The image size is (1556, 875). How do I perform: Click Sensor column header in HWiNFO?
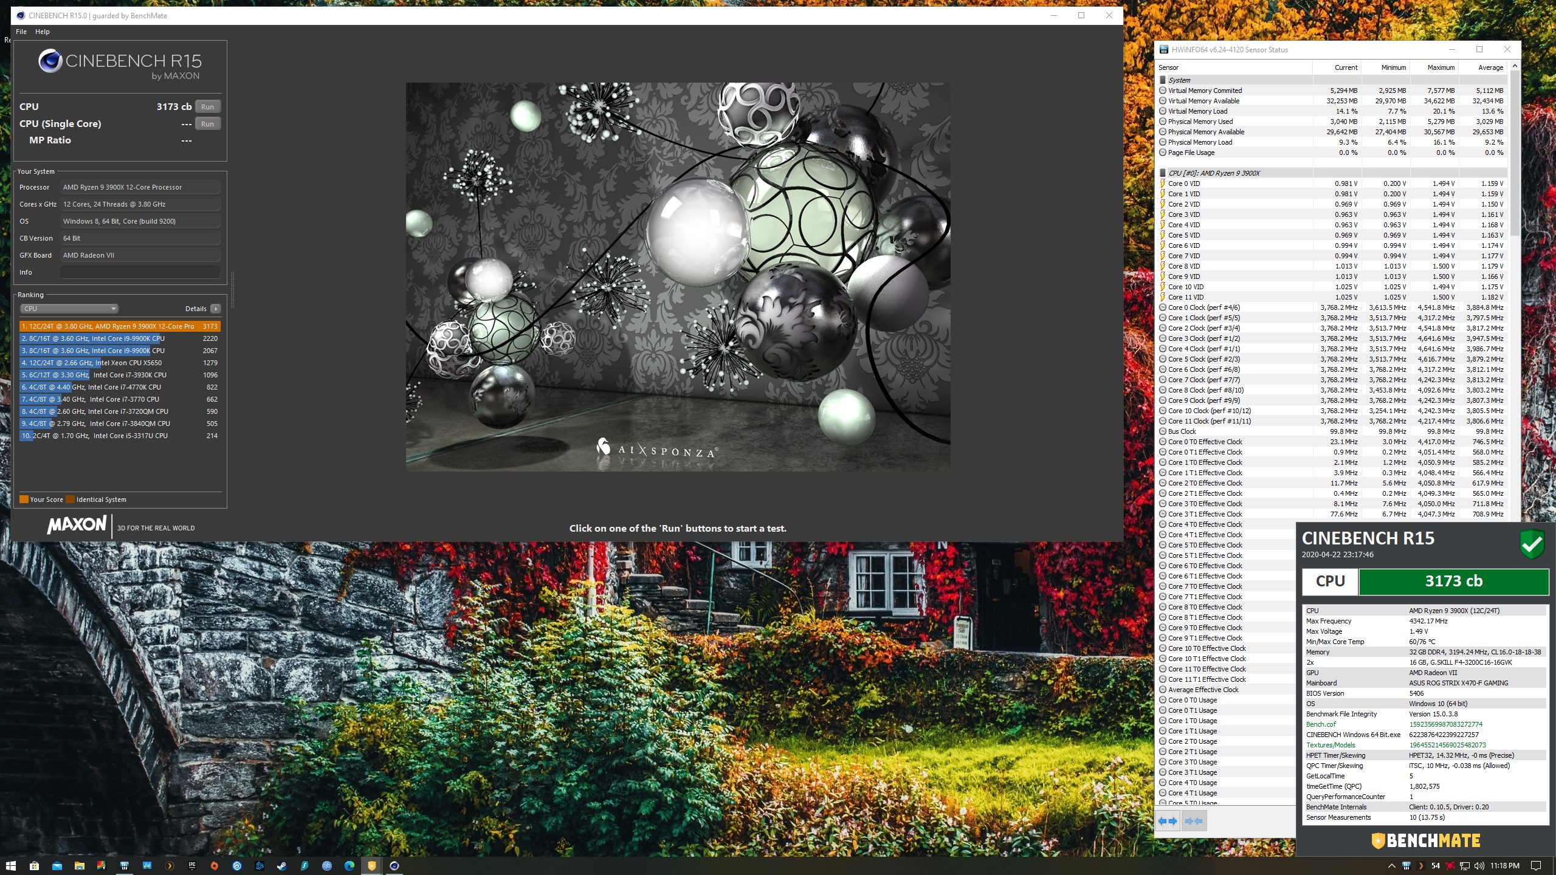1234,67
